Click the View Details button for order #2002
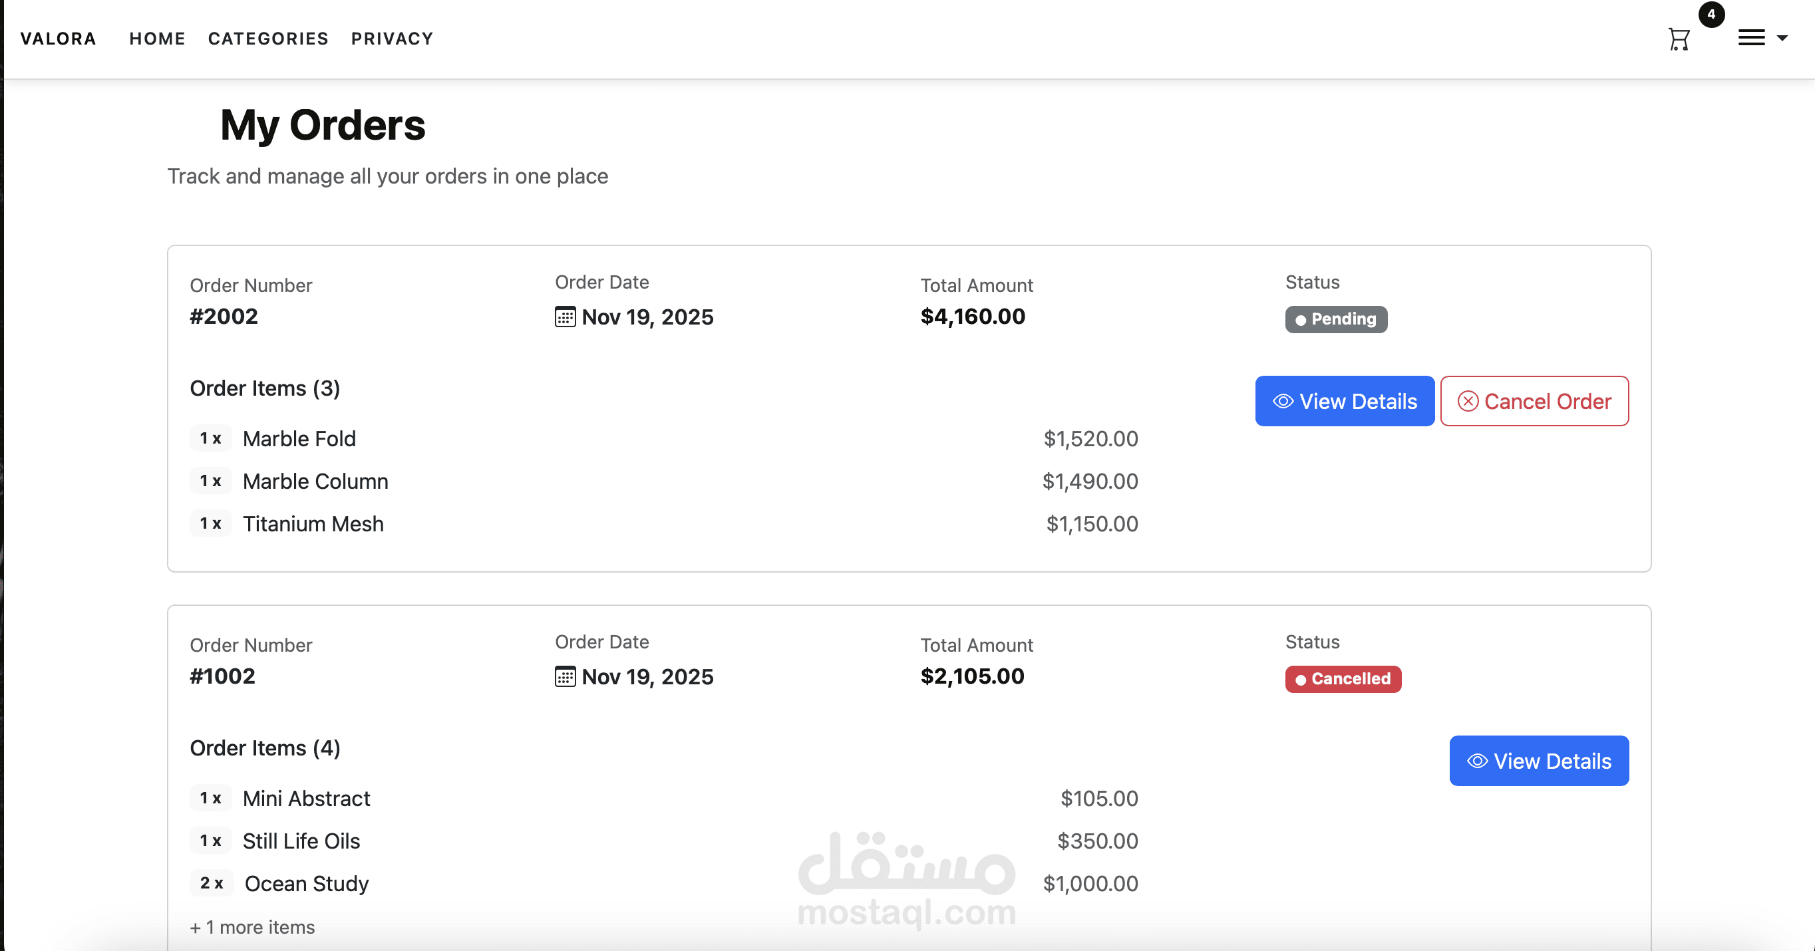Image resolution: width=1815 pixels, height=951 pixels. tap(1344, 401)
